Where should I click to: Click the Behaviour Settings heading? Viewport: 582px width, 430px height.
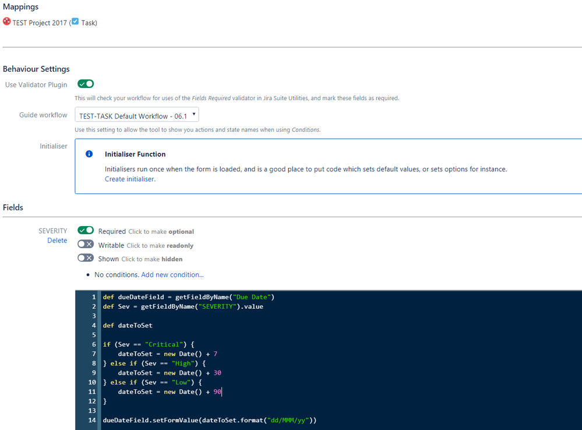point(36,69)
